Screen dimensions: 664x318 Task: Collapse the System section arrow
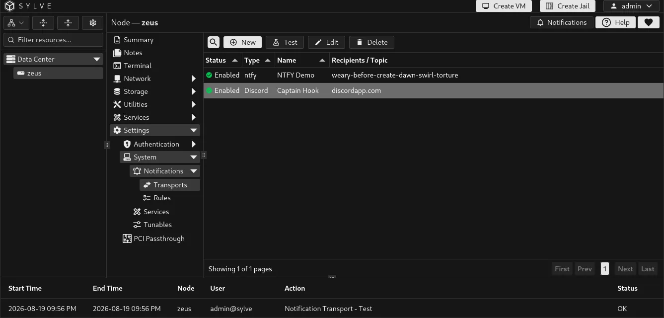tap(194, 157)
